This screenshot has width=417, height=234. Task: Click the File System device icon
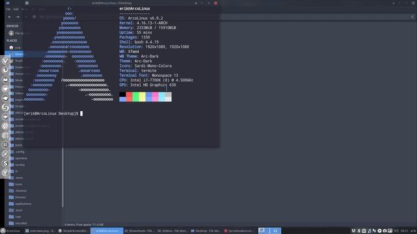pyautogui.click(x=11, y=33)
